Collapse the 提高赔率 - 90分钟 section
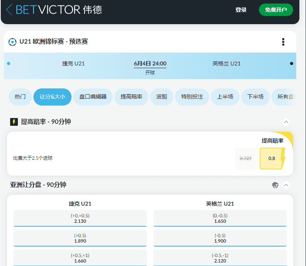Image resolution: width=306 pixels, height=266 pixels. click(286, 122)
